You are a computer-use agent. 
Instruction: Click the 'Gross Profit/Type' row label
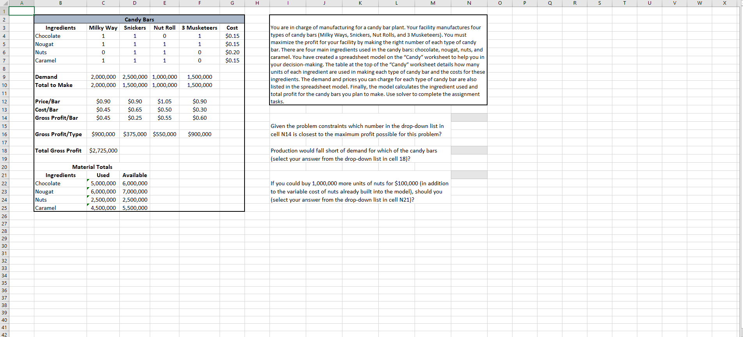pos(59,134)
